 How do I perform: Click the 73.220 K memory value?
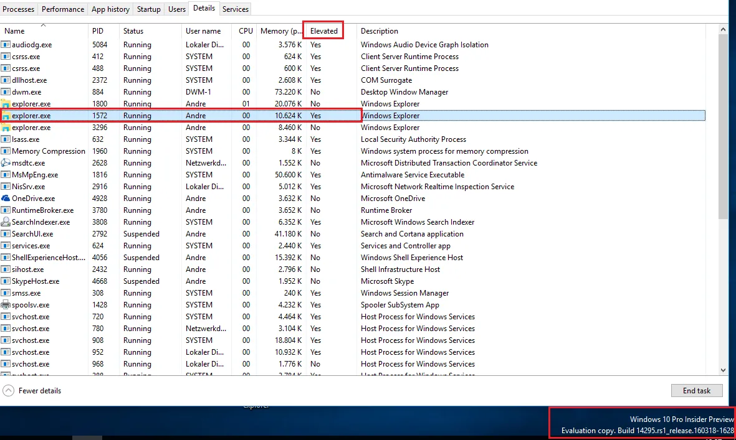288,92
